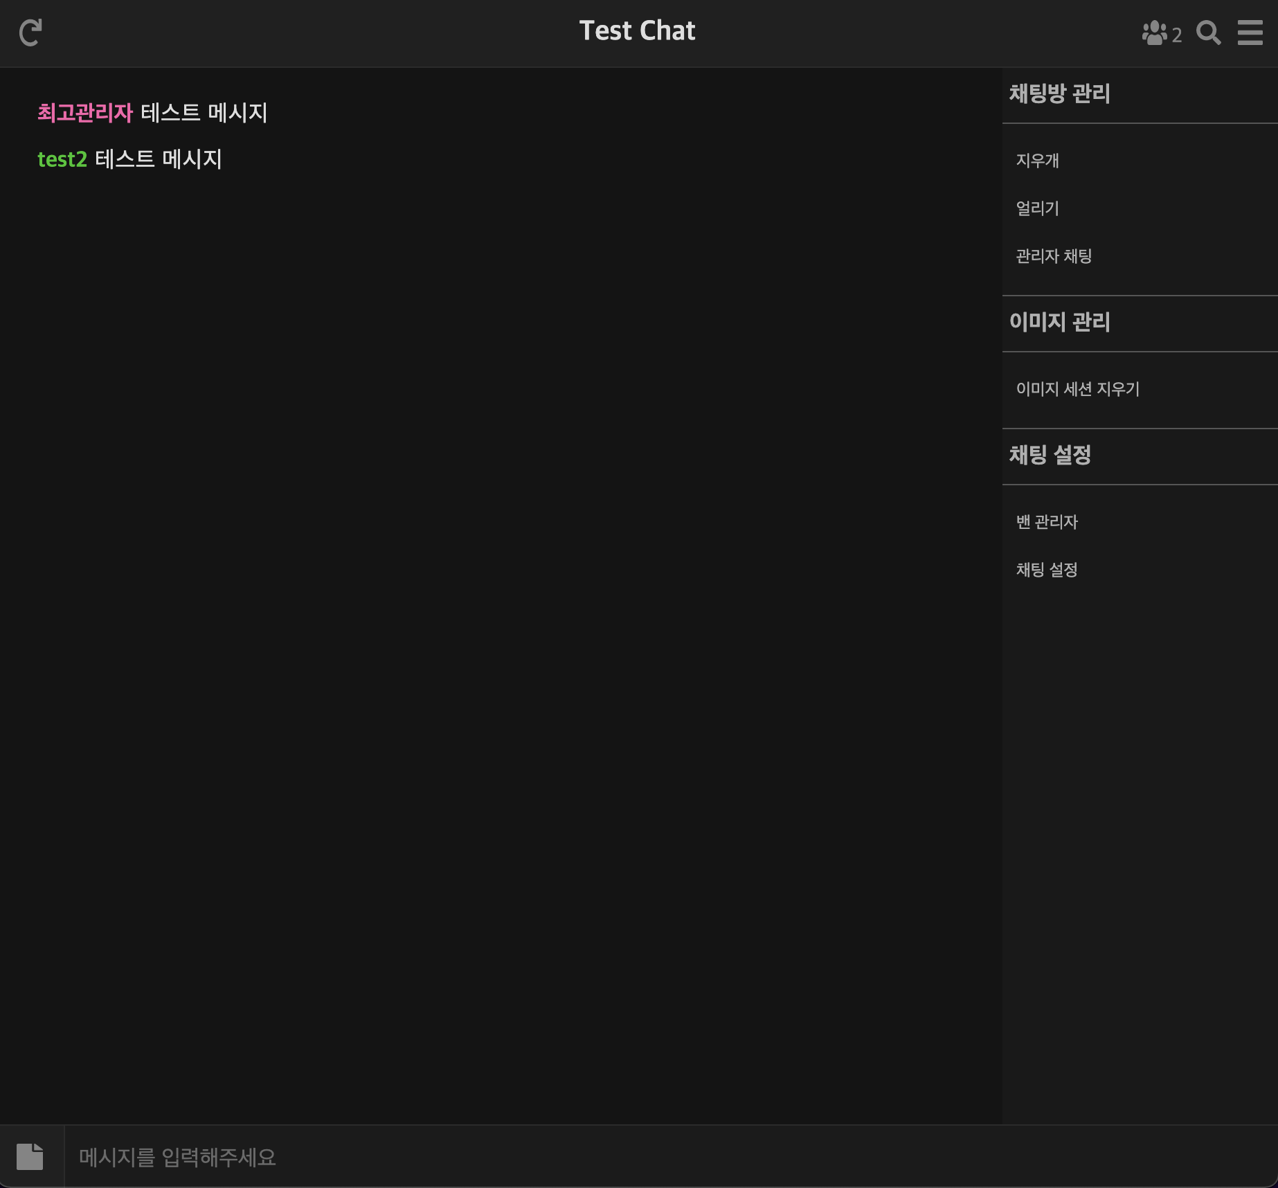
Task: Click the 이미지 관리 section heading
Action: tap(1059, 322)
